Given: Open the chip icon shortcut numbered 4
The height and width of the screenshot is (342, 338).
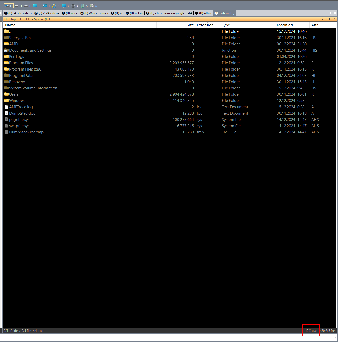Looking at the screenshot, I should [x=75, y=6].
